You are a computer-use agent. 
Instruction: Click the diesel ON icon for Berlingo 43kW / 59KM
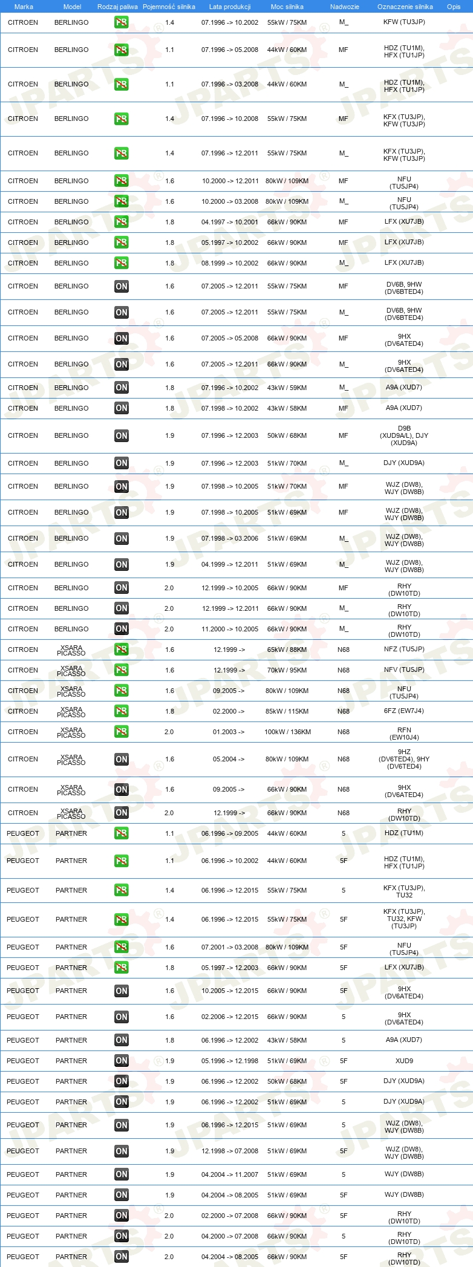point(122,388)
